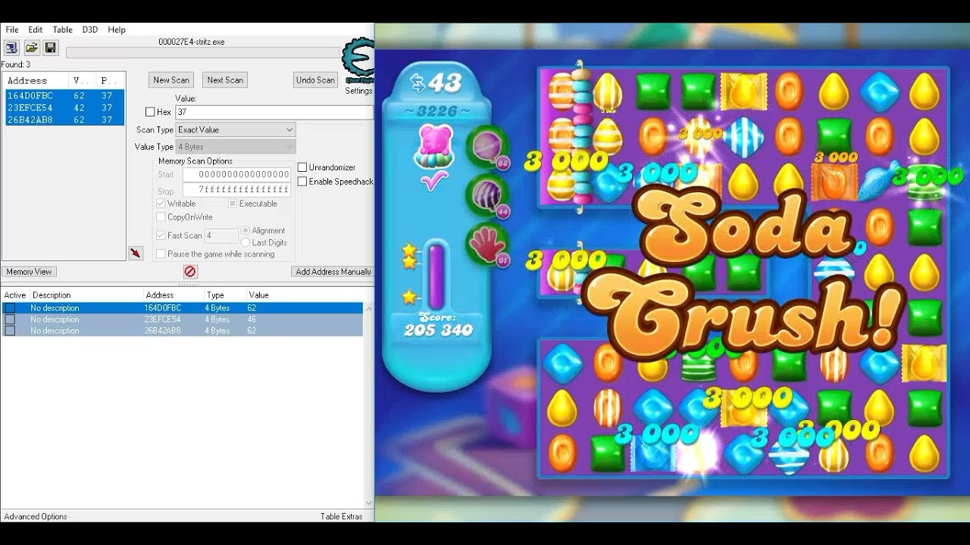
Task: Click the red hand booster in game
Action: 486,244
